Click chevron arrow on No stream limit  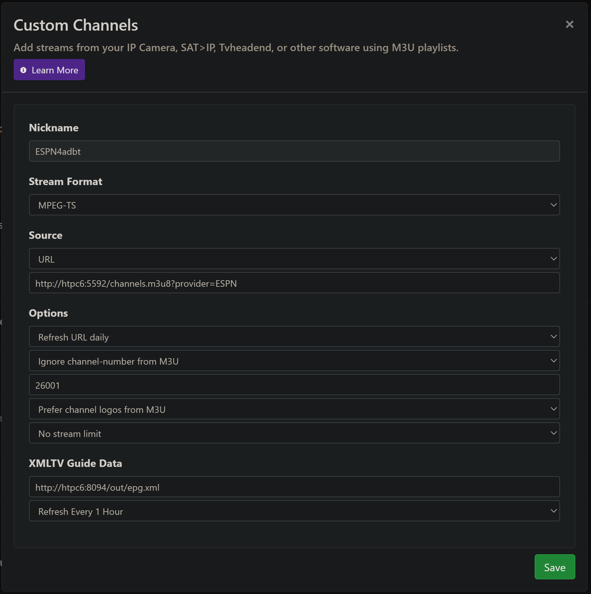pos(553,433)
